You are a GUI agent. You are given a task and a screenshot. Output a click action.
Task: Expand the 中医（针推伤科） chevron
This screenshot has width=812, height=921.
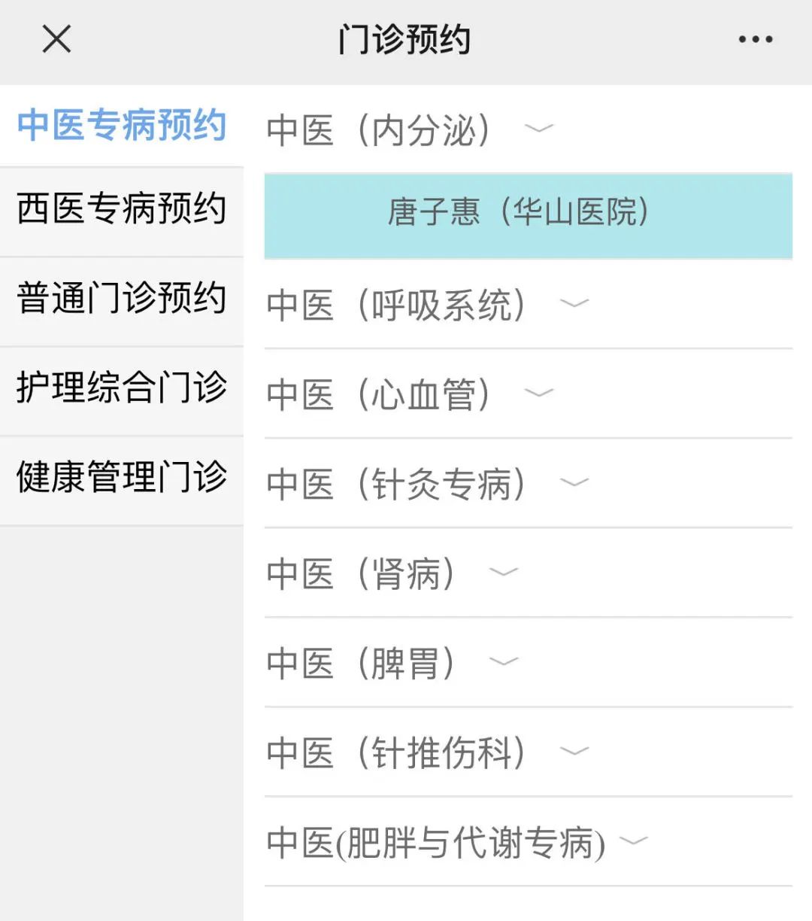pos(574,751)
